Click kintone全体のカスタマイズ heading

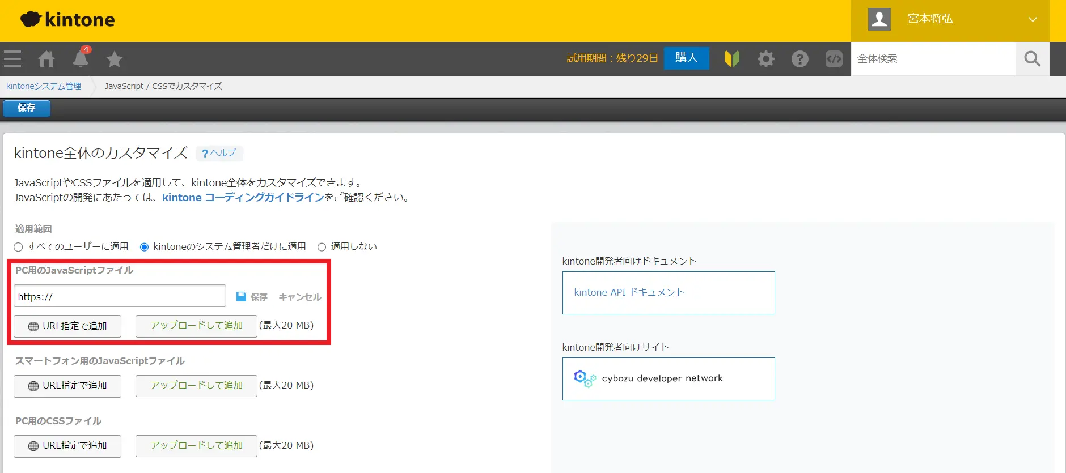(x=101, y=153)
